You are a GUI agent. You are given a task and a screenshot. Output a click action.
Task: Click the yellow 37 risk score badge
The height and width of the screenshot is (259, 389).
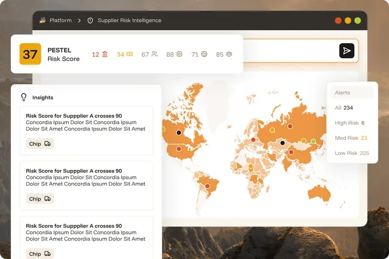pyautogui.click(x=30, y=54)
